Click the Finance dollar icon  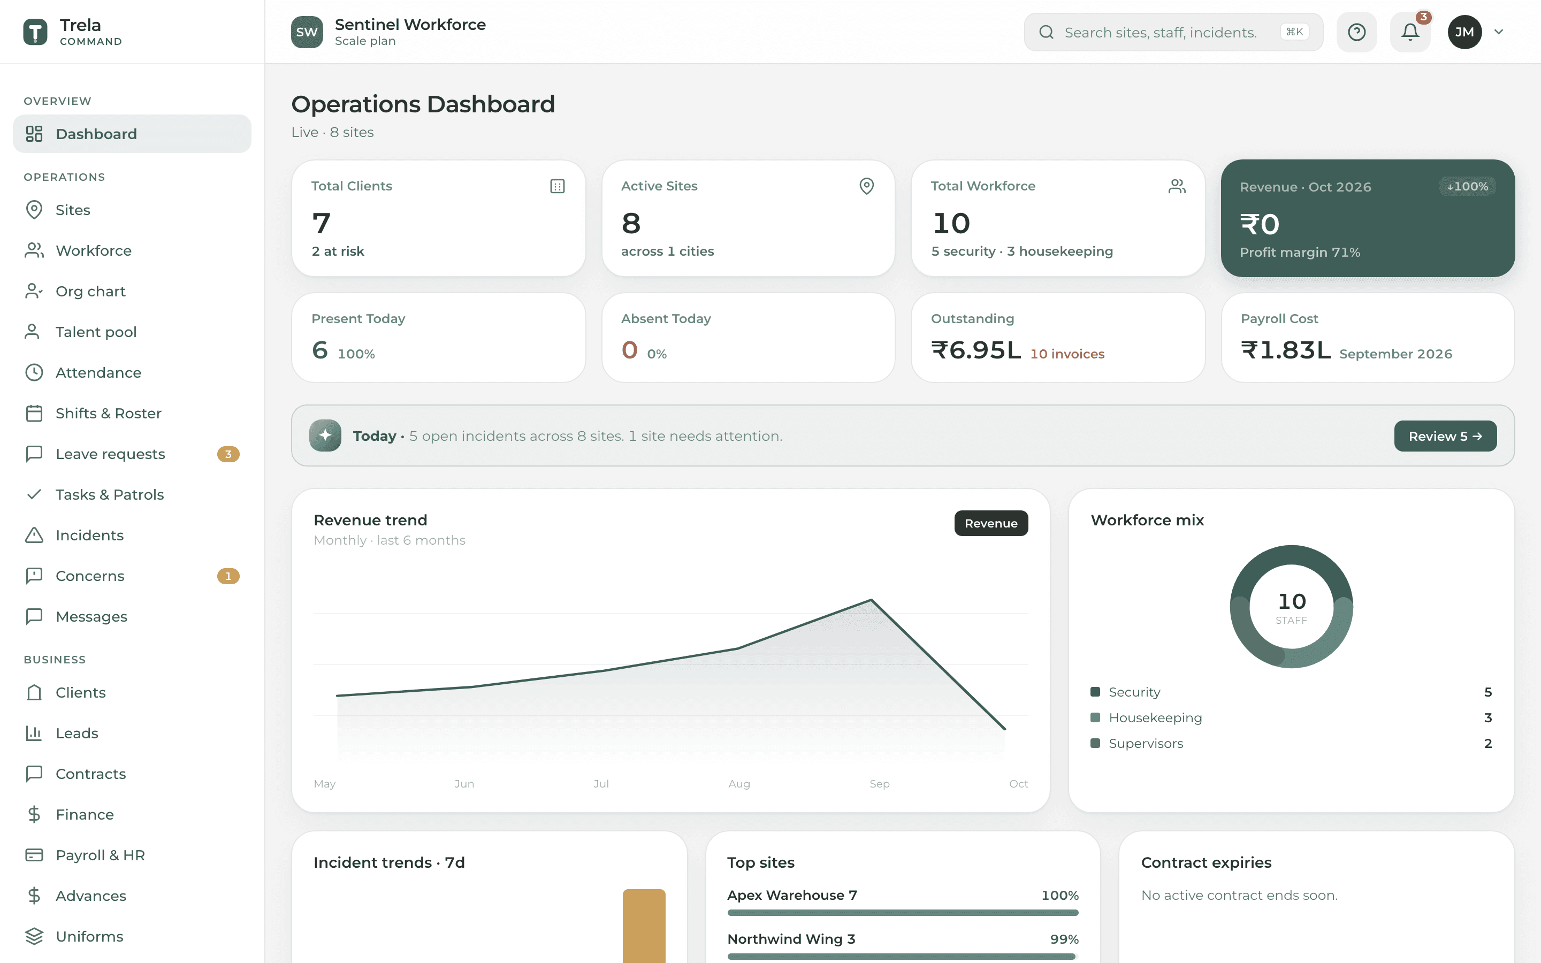(34, 815)
